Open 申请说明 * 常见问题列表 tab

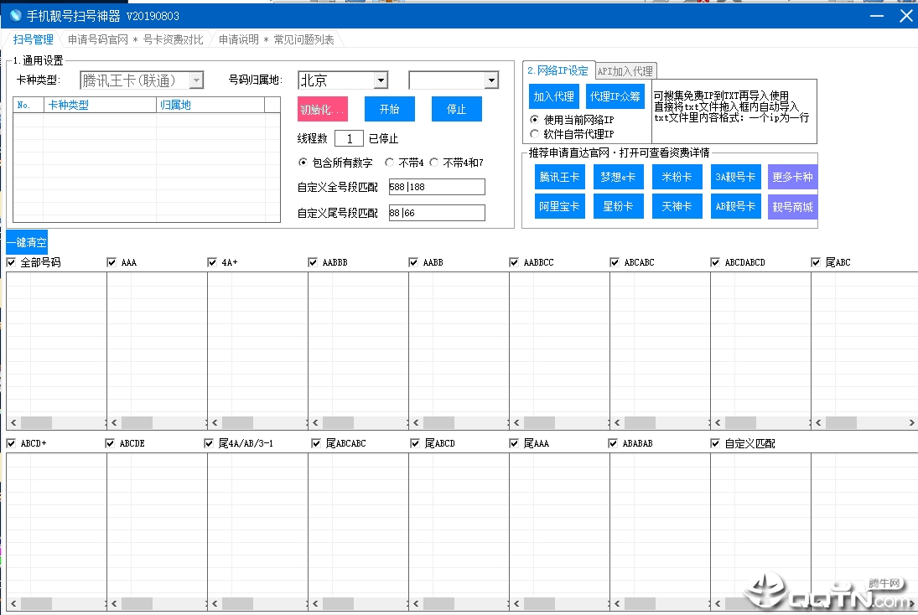(277, 39)
